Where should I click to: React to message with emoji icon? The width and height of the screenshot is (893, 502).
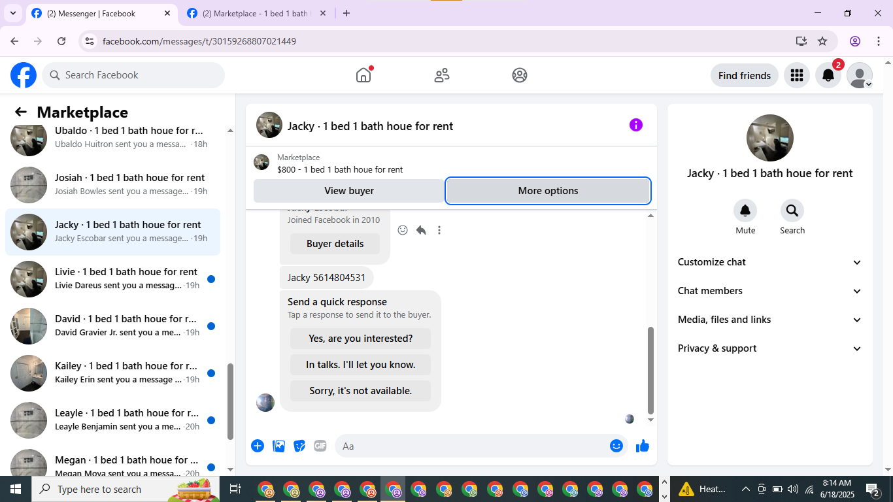click(403, 230)
